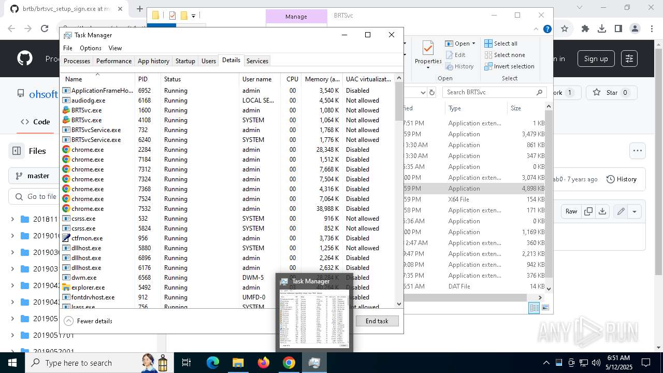
Task: Select the ctfmon.exe process row
Action: (x=228, y=238)
